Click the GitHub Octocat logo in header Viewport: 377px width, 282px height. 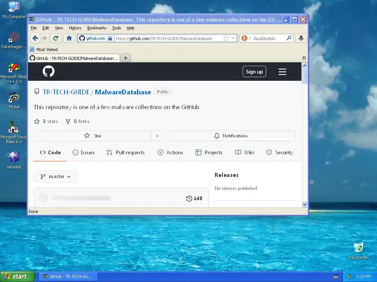[49, 71]
